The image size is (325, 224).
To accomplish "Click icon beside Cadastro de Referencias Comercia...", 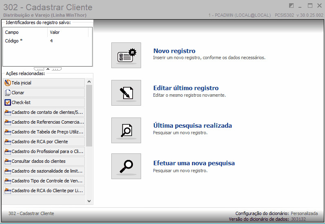I will pos(8,122).
